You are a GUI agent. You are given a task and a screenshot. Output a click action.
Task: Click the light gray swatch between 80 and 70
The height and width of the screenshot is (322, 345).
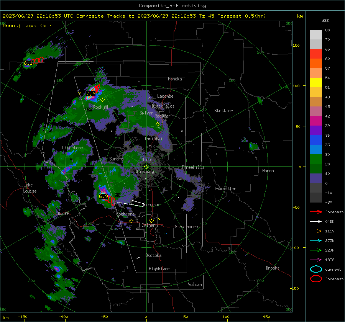[316, 34]
